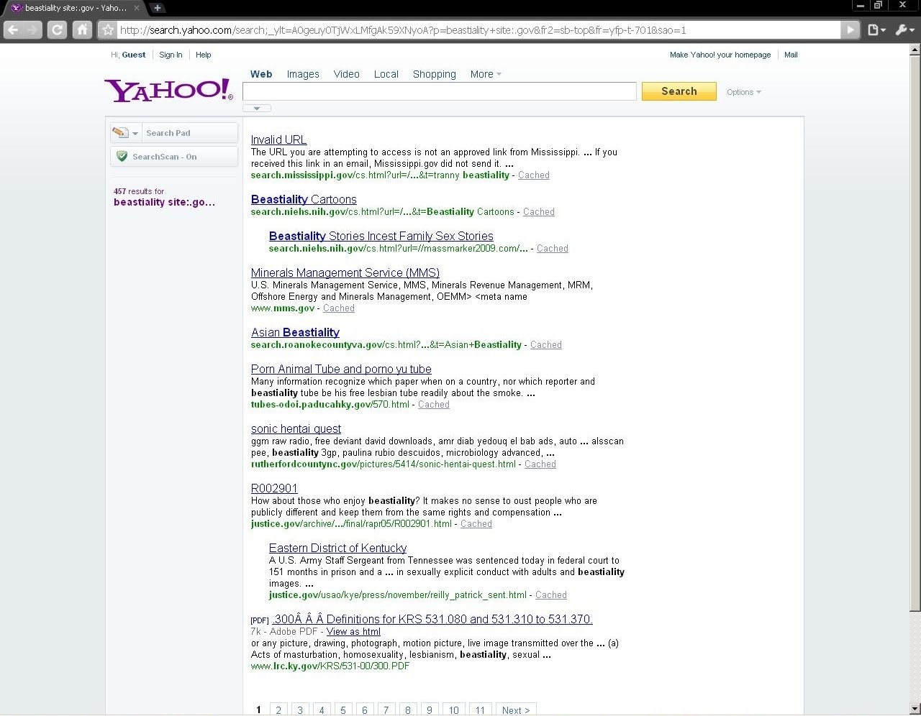Open the Invalid URL result title
The height and width of the screenshot is (716, 921).
point(278,139)
